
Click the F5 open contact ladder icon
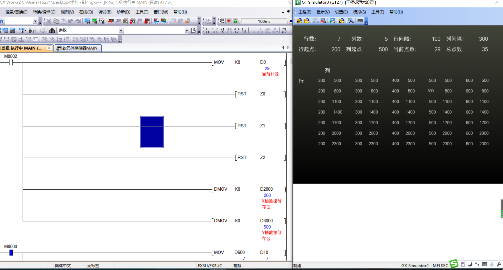pos(208,30)
